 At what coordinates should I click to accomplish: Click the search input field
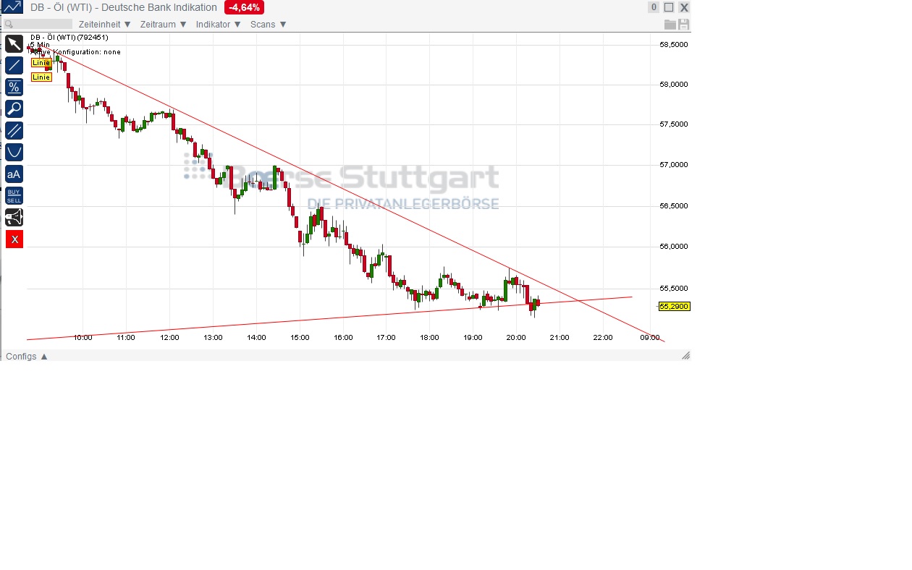pyautogui.click(x=40, y=23)
